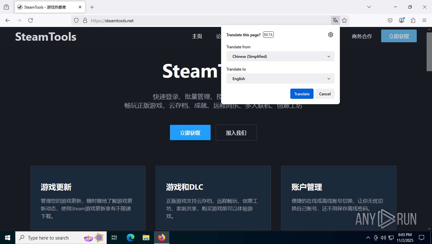Cancel the translation popup
This screenshot has height=244, width=432.
[325, 94]
